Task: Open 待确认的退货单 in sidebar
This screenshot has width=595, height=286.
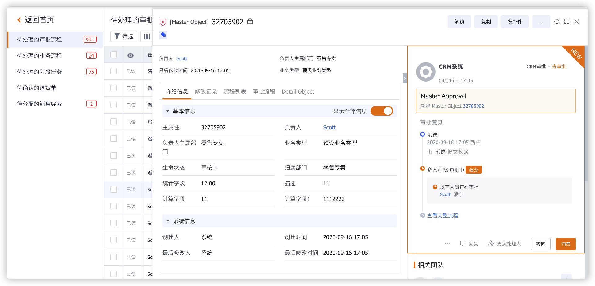Action: [x=56, y=88]
